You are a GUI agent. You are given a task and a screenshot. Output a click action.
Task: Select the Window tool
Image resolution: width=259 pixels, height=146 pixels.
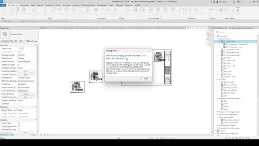[x=24, y=11]
